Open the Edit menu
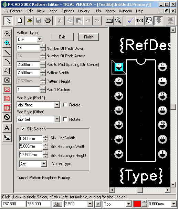 [30, 11]
